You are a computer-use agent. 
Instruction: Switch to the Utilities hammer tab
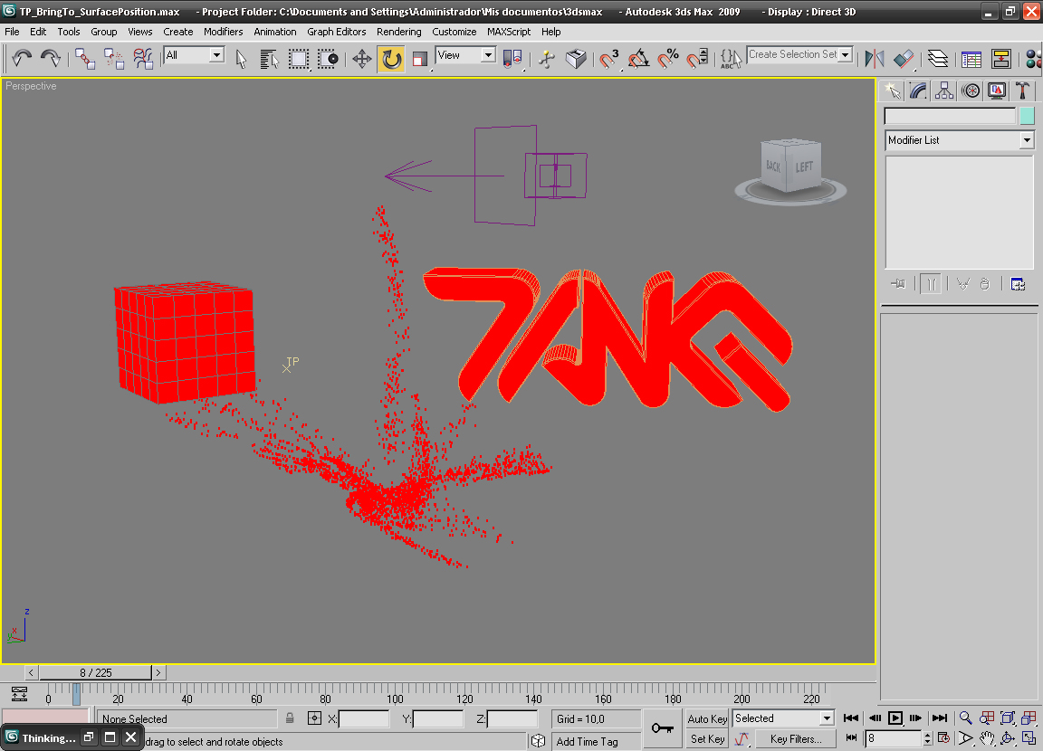1022,90
